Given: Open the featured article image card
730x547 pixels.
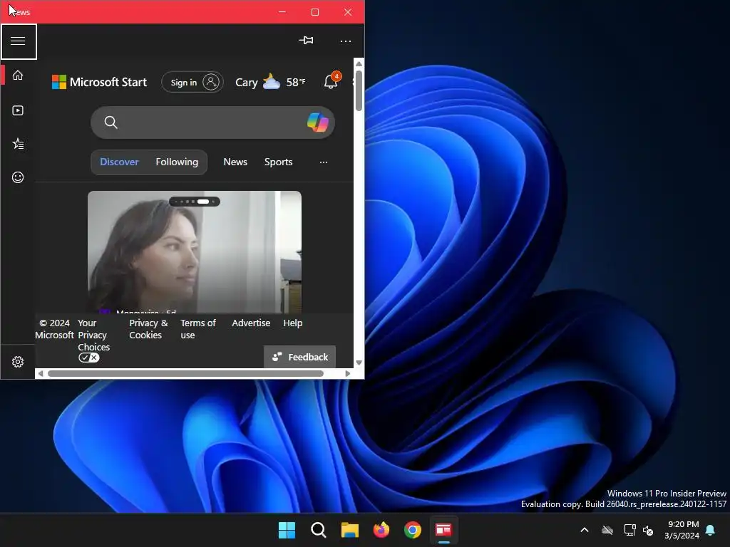Looking at the screenshot, I should 195,251.
